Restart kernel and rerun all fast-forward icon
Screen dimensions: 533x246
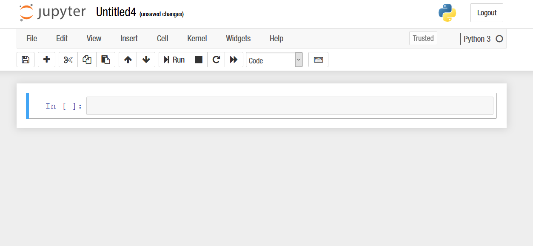pos(234,60)
